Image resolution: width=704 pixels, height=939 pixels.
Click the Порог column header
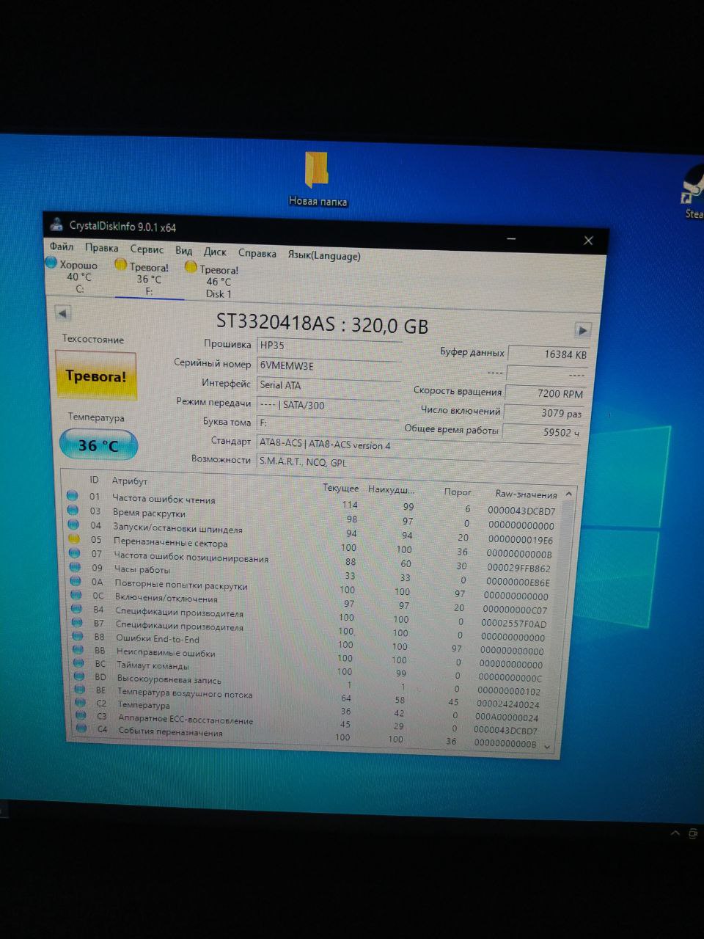pos(458,492)
